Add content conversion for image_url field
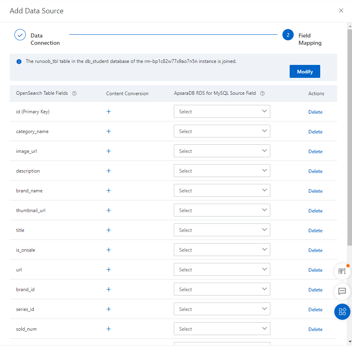352x346 pixels. pyautogui.click(x=109, y=151)
